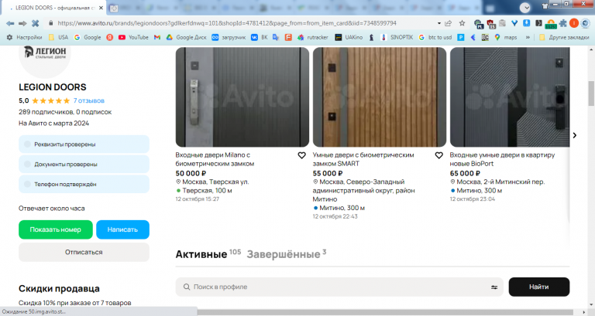This screenshot has width=595, height=316.
Task: Open the wooden SMART door thumbnail
Action: click(380, 97)
